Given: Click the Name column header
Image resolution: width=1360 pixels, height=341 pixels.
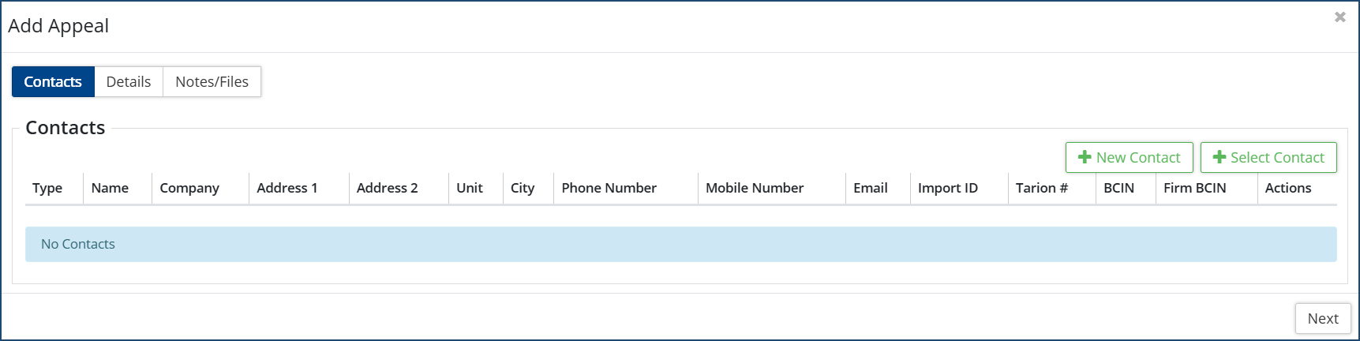Looking at the screenshot, I should 110,188.
